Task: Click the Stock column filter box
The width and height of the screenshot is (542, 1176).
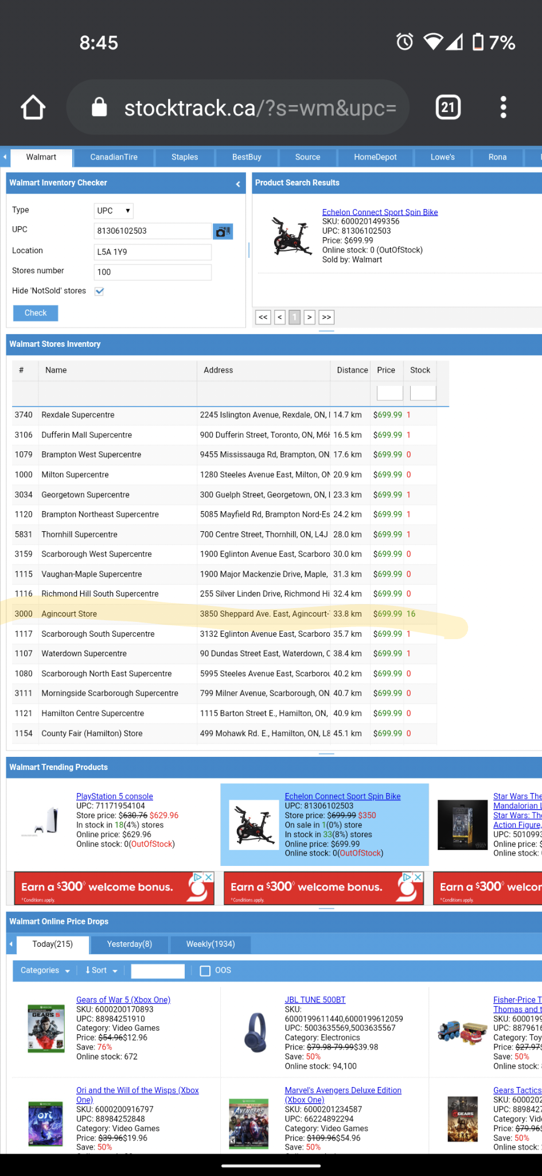Action: [423, 393]
